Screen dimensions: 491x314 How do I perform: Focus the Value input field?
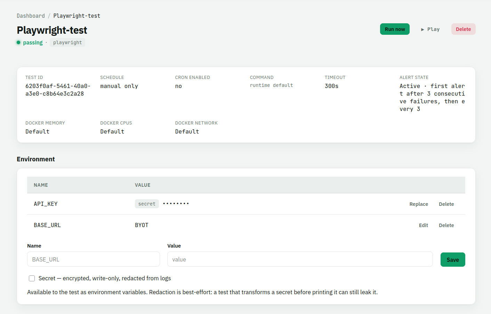pyautogui.click(x=300, y=259)
